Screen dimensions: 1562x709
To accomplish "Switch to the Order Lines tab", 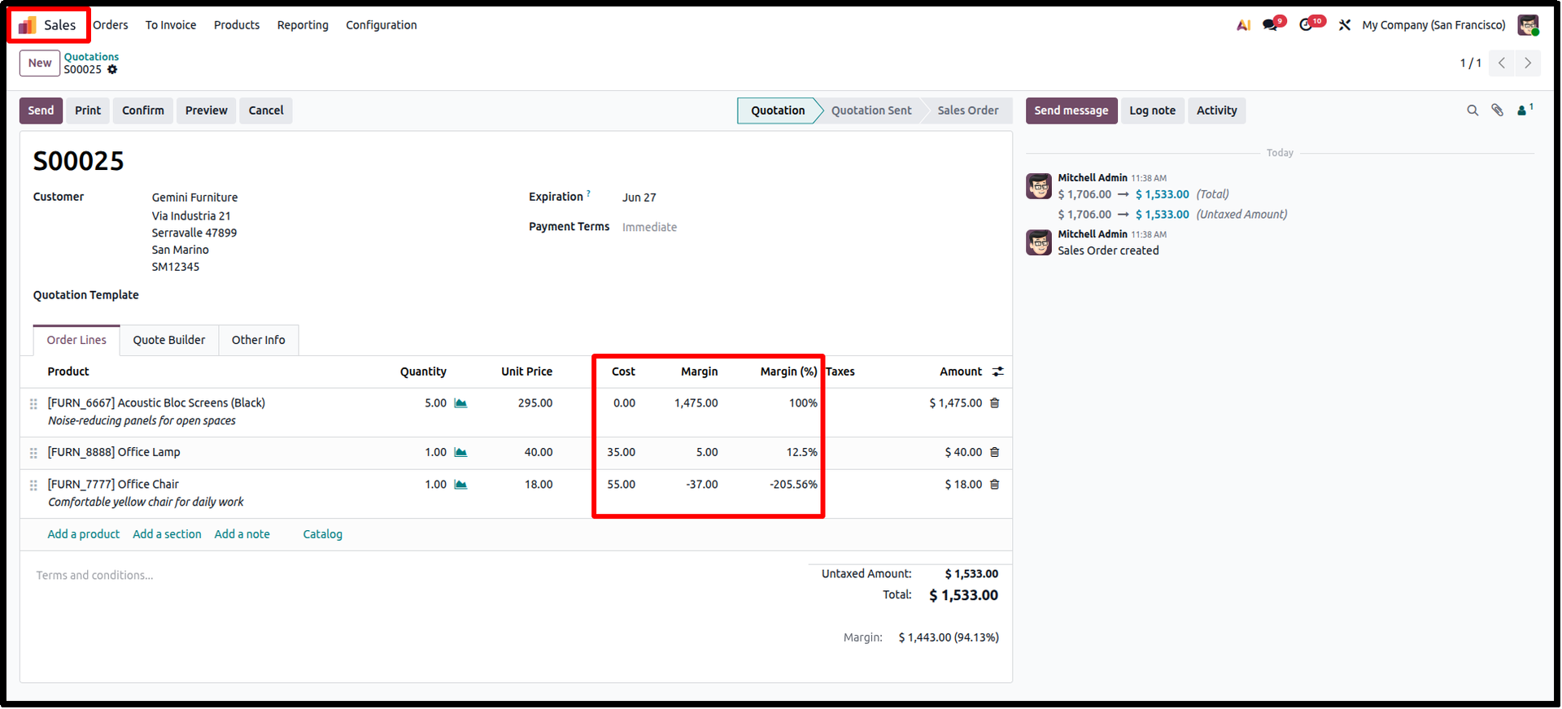I will click(x=76, y=340).
